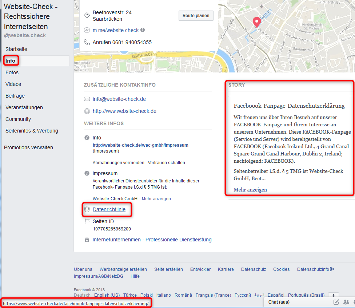Click the compose new message icon in chat bar

click(x=336, y=302)
